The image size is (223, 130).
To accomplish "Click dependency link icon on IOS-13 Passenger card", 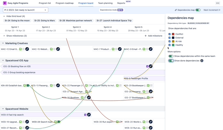I will pyautogui.click(x=58, y=85).
